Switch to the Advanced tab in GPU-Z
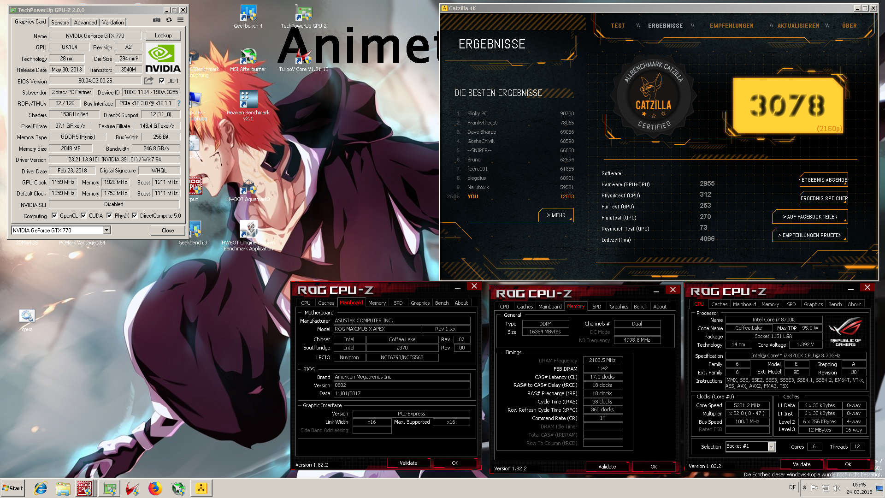Screen dimensions: 885x498 pos(85,22)
